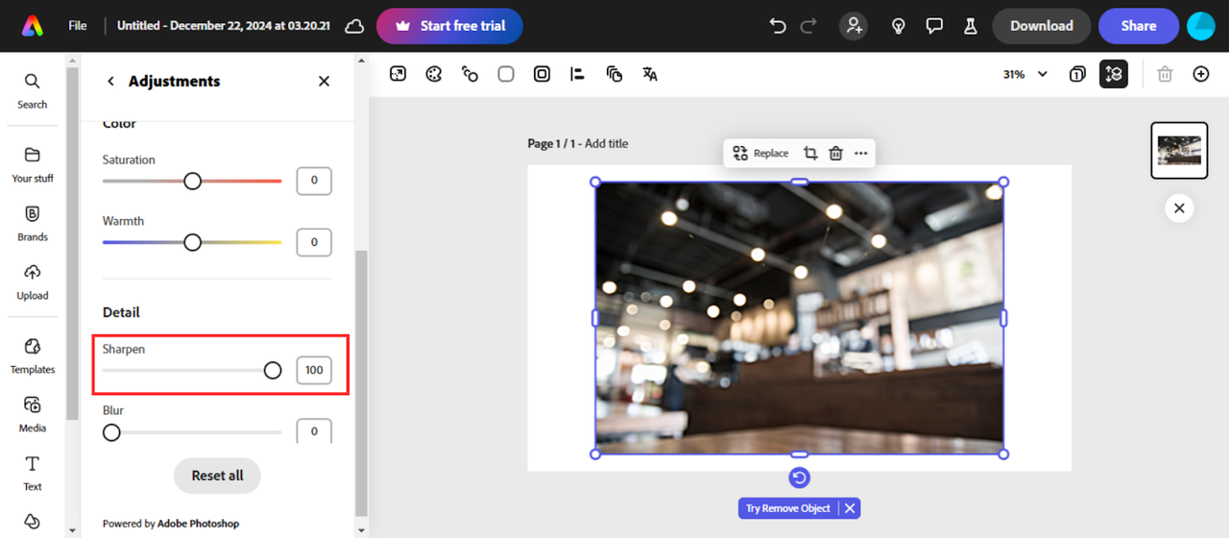Close the page thumbnails panel

pos(1179,208)
